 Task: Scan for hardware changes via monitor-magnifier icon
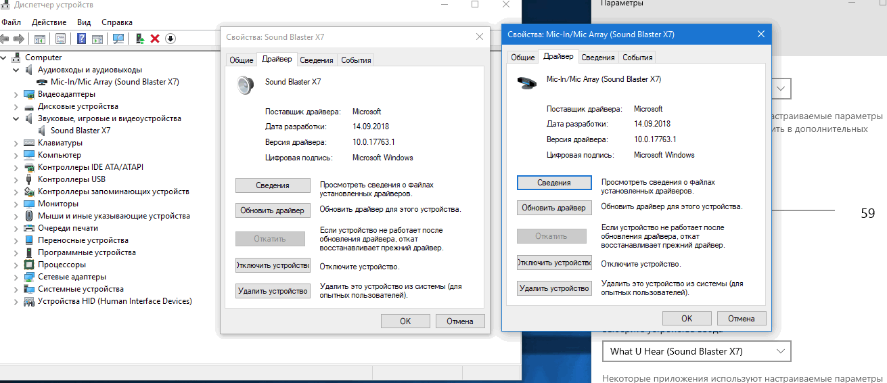coord(118,39)
